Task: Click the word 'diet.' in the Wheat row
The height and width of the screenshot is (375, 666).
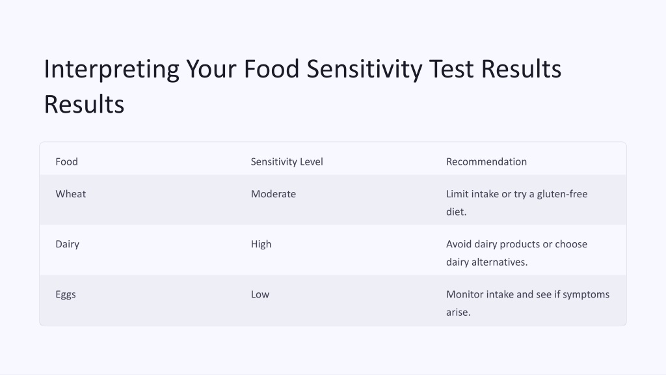Action: (x=456, y=212)
